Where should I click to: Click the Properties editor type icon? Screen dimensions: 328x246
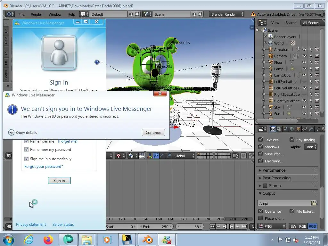[263, 129]
